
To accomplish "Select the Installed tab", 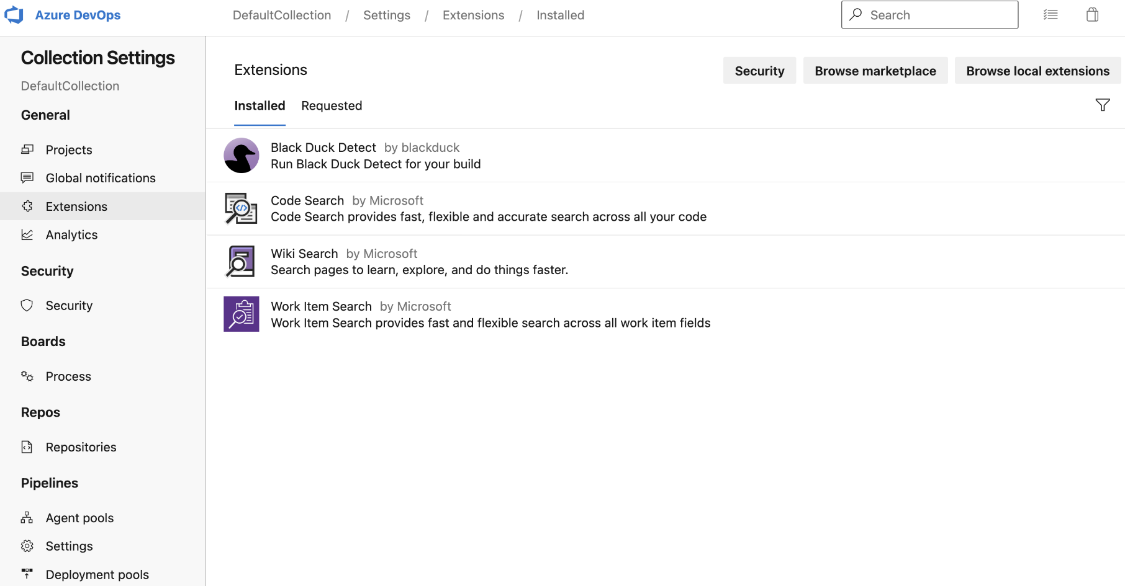I will pos(260,106).
